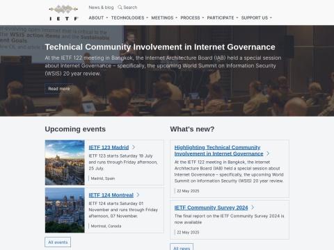Open the SUPPORT US menu
This screenshot has height=250, width=334.
click(255, 18)
